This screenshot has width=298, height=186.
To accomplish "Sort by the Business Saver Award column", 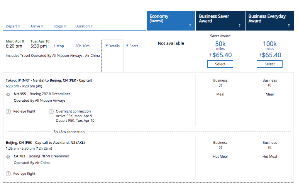I will 220,20.
